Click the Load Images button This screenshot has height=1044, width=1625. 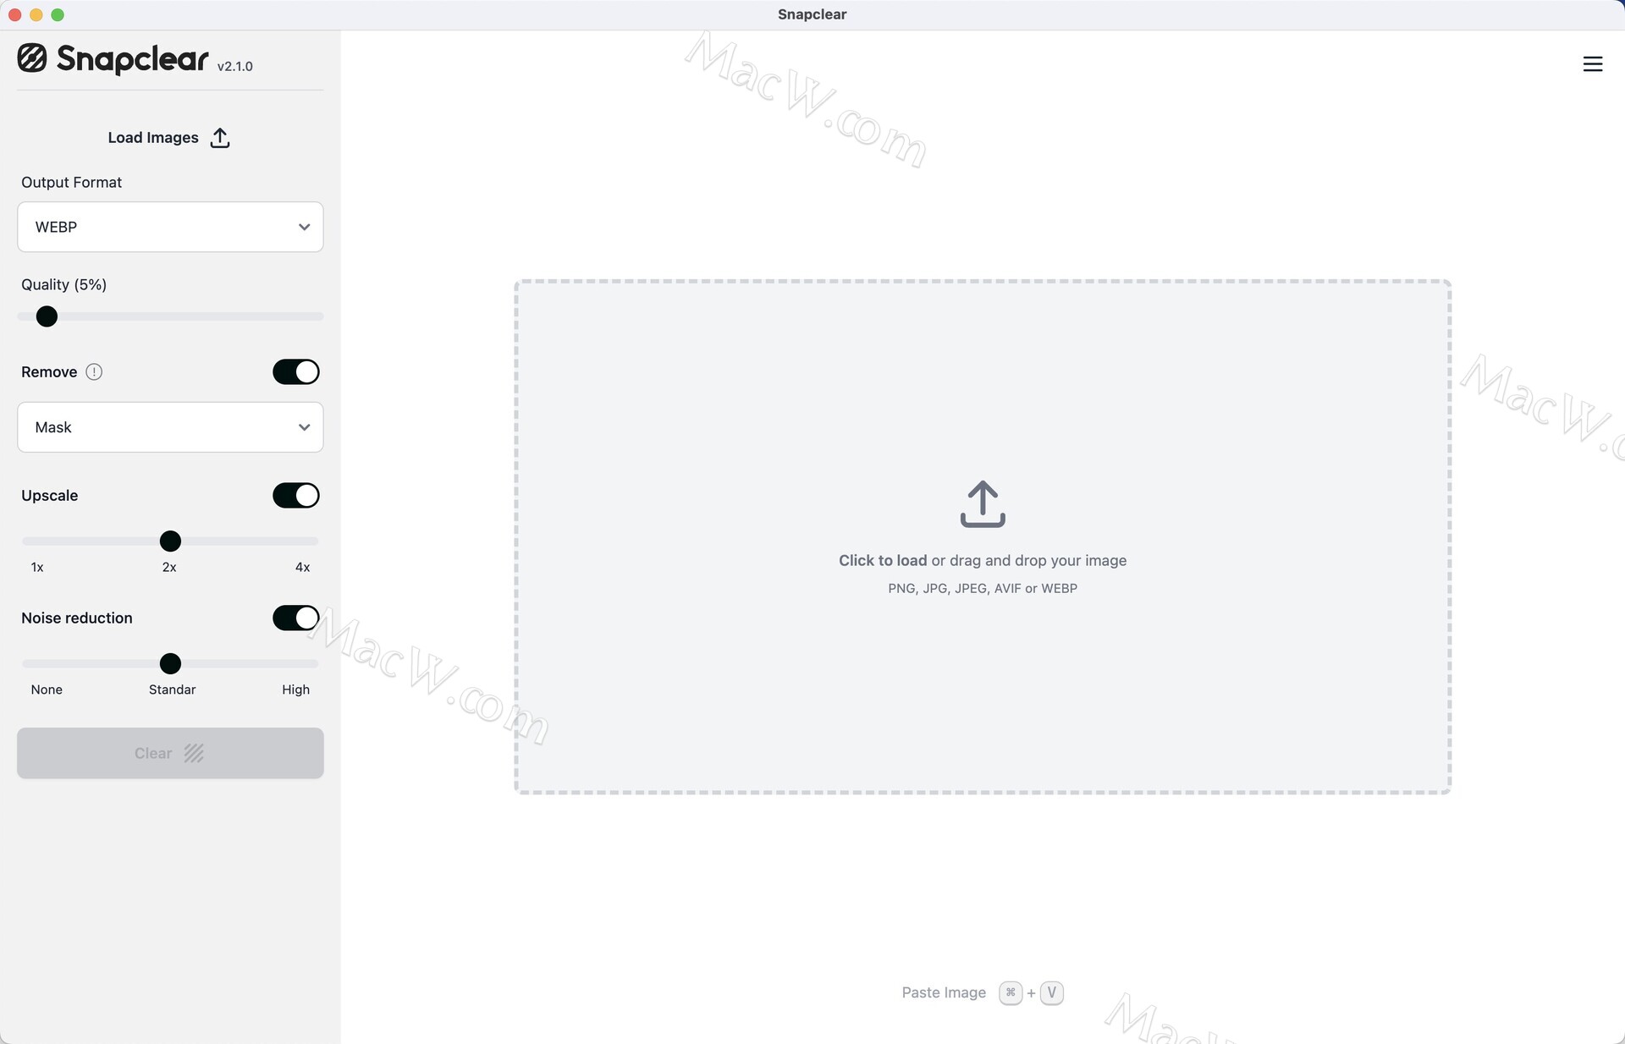(x=153, y=137)
